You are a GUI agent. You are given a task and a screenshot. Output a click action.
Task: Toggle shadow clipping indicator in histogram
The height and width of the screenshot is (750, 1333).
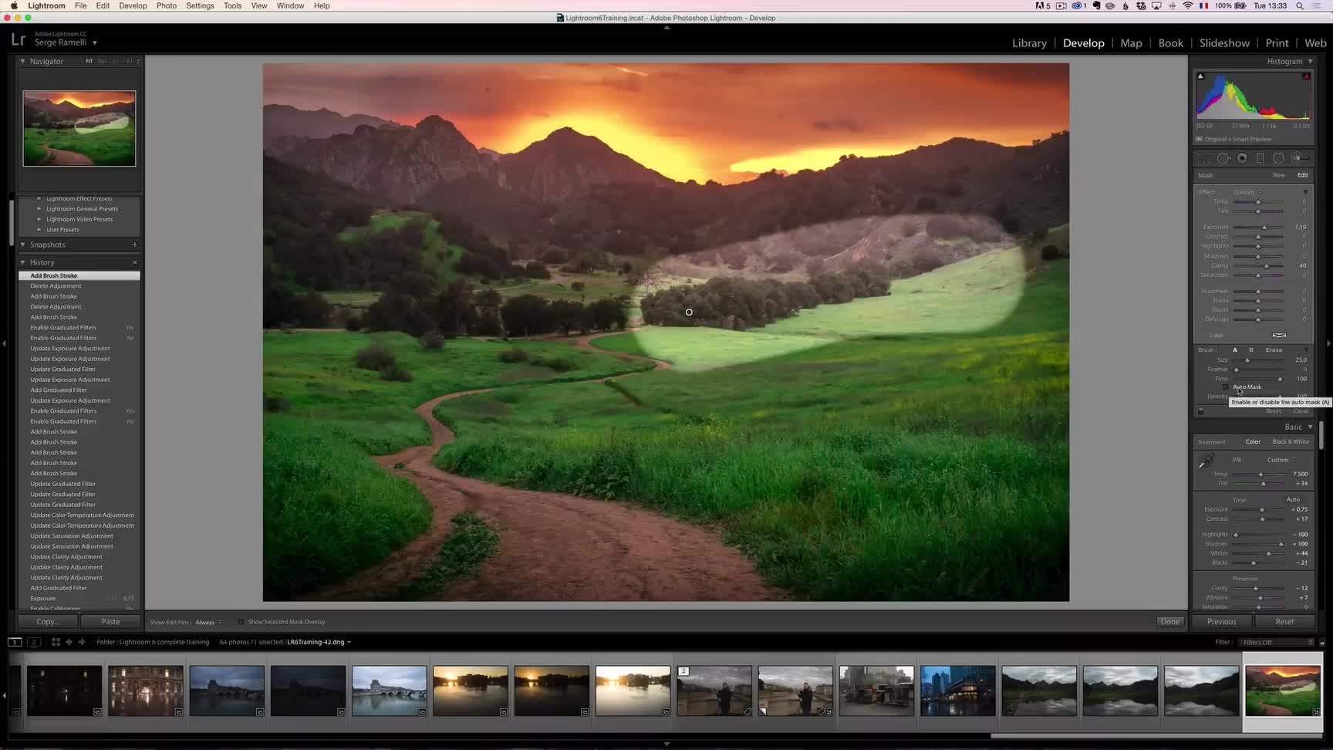tap(1200, 76)
